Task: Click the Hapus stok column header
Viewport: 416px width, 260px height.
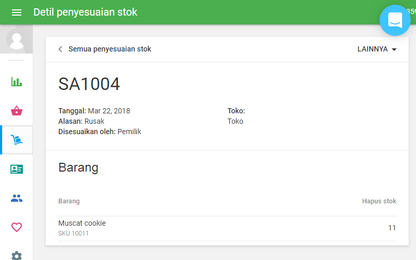Action: pyautogui.click(x=379, y=201)
